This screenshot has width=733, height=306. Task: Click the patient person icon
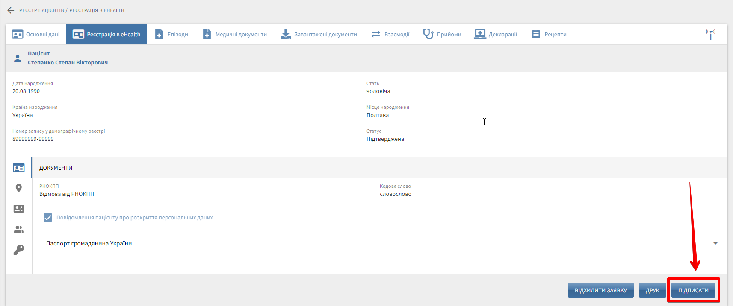[x=18, y=58]
